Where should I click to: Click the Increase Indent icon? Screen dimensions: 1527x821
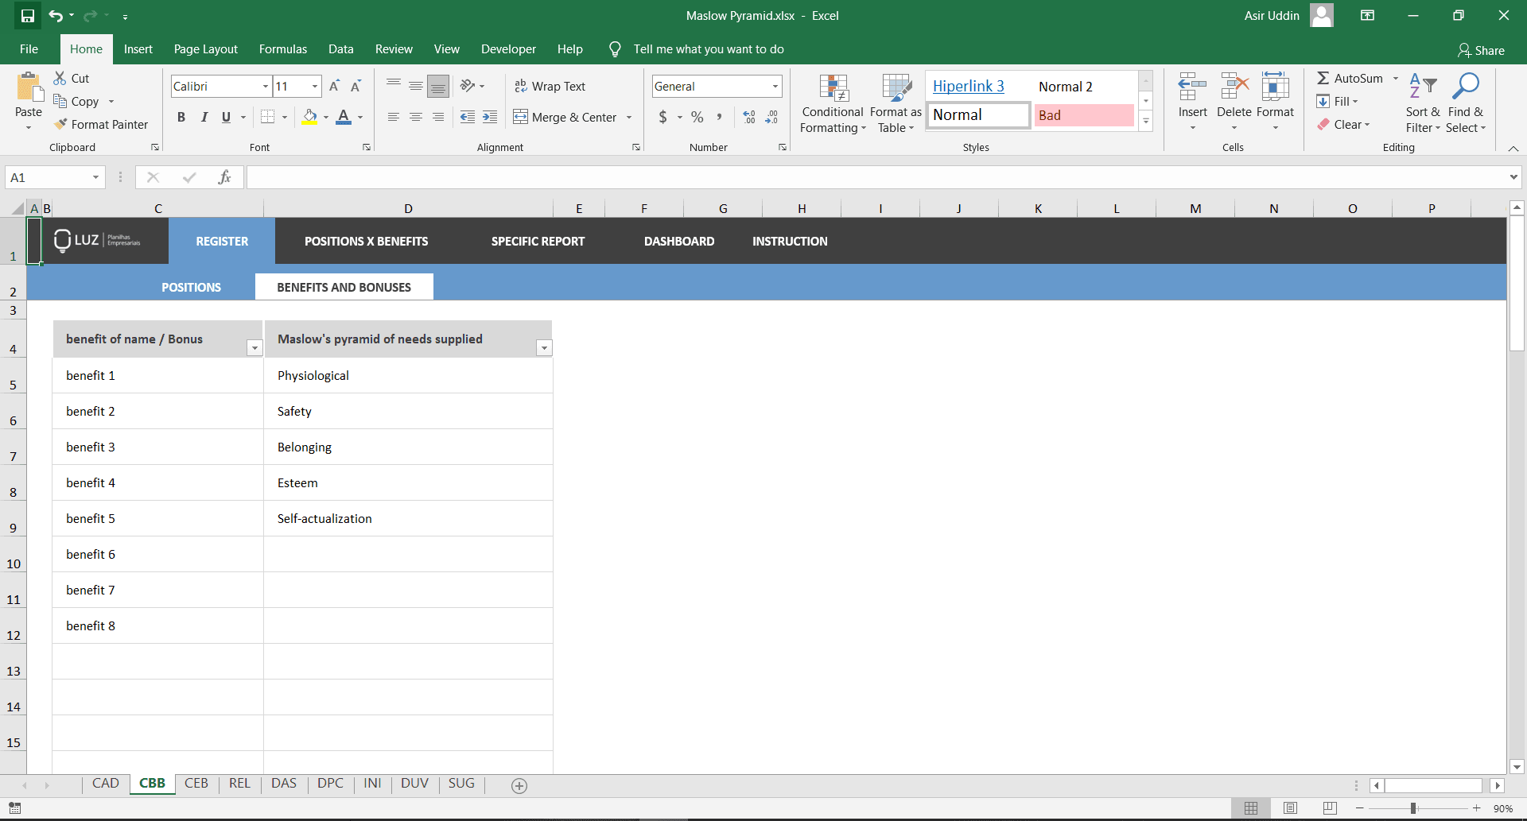pyautogui.click(x=490, y=117)
